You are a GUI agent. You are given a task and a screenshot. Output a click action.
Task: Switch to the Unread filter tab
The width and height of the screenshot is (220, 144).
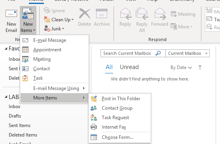point(129,67)
